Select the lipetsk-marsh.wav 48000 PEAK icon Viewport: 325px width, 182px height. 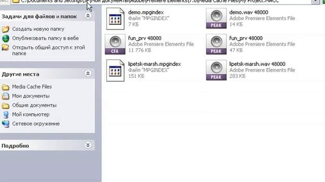click(x=216, y=70)
